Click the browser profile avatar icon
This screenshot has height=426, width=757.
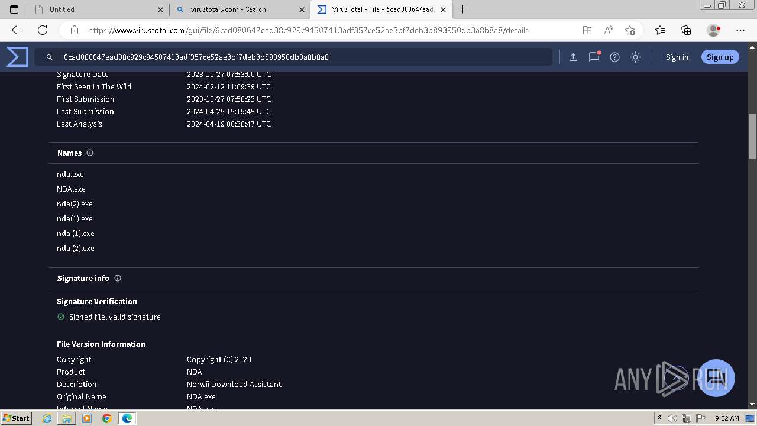[x=713, y=30]
